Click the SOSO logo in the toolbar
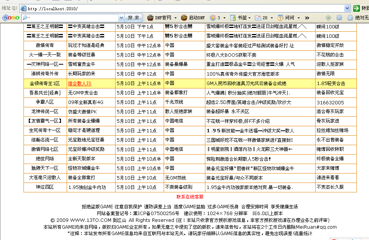The width and height of the screenshot is (369, 240). click(x=10, y=18)
